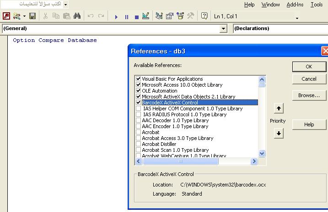This screenshot has height=212, width=328.
Task: Click OK in the References dialog
Action: (x=309, y=67)
